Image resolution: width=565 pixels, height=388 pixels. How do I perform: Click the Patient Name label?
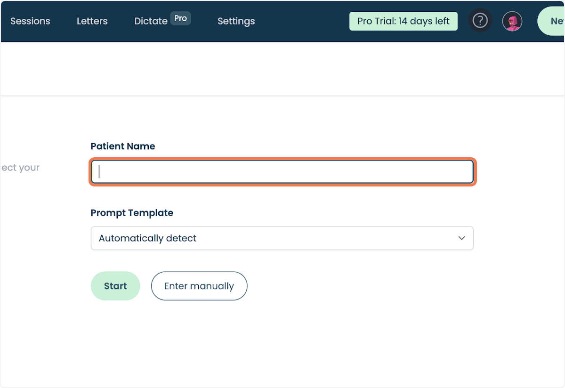123,146
